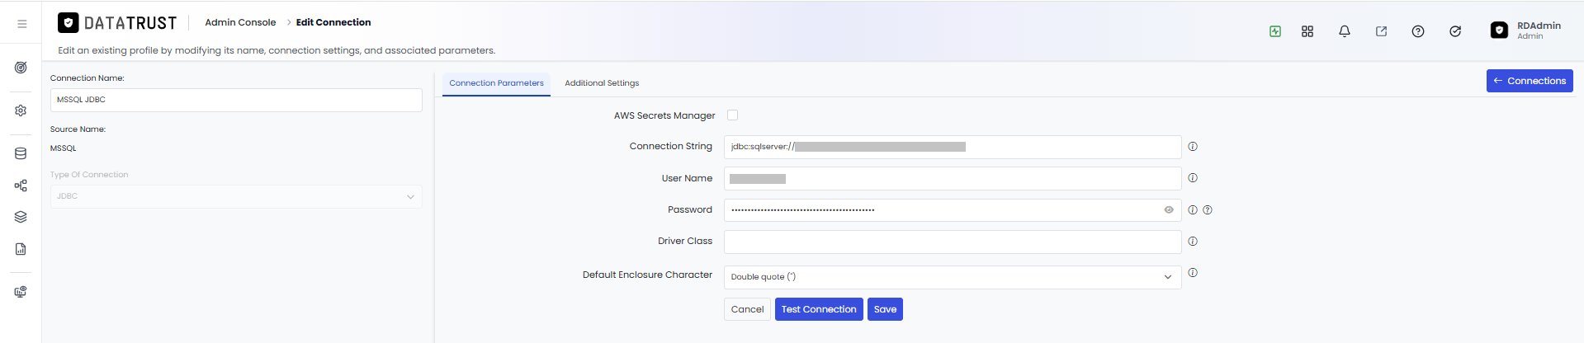The height and width of the screenshot is (343, 1584).
Task: Click the Edit Connection breadcrumb
Action: click(x=333, y=22)
